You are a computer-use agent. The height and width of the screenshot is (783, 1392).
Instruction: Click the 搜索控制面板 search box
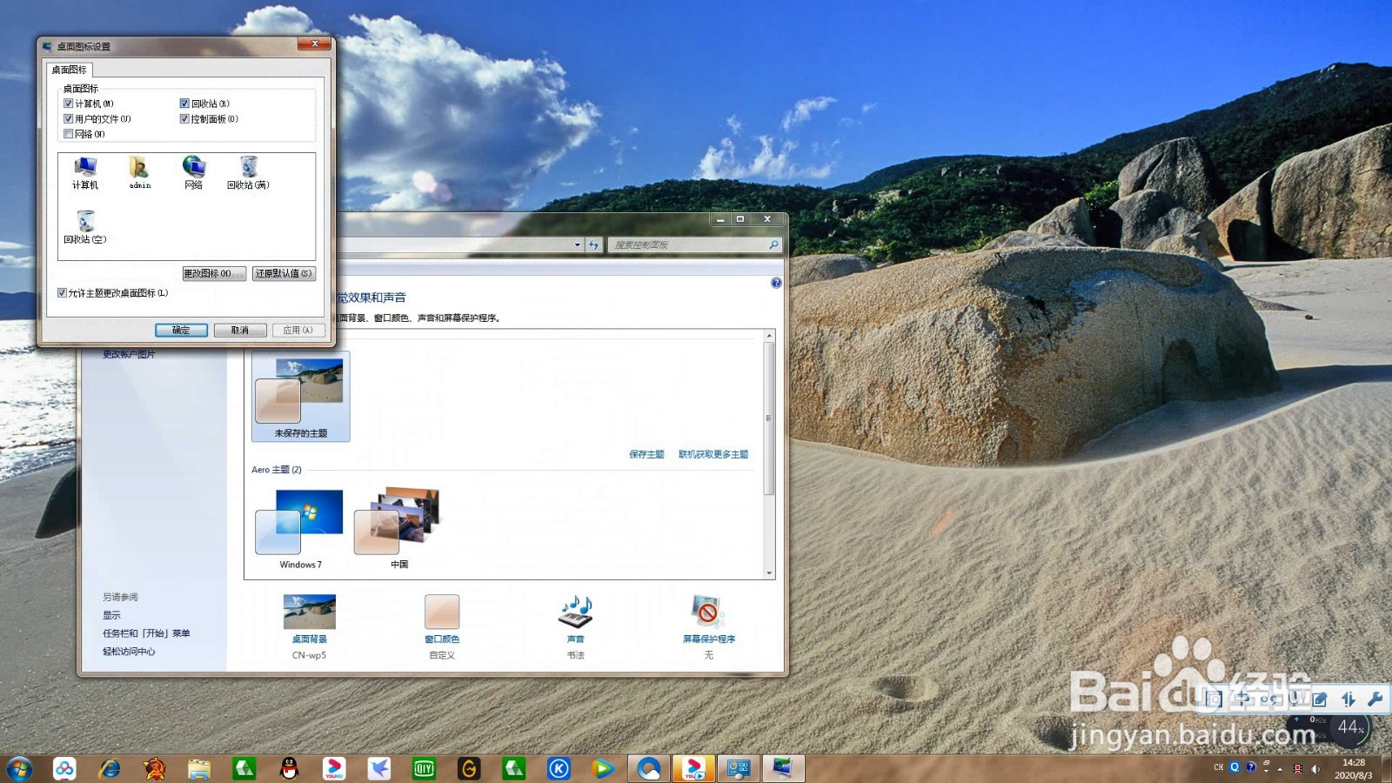coord(694,245)
